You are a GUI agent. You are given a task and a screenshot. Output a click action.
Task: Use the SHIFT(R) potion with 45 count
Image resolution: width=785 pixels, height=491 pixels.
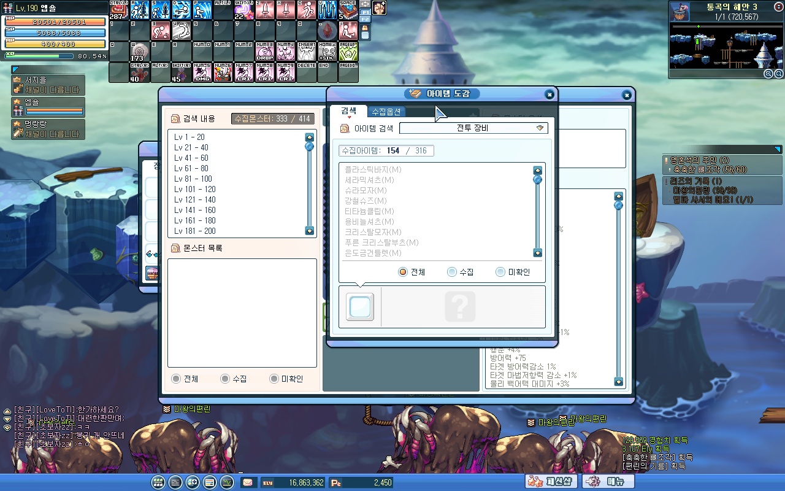182,73
